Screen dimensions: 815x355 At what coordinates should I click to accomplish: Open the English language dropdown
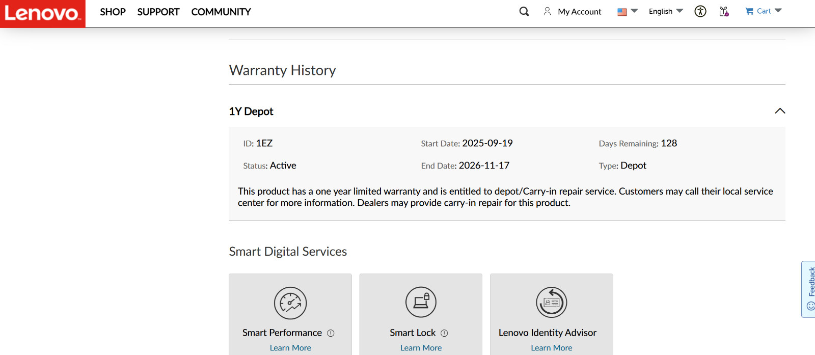tap(666, 11)
